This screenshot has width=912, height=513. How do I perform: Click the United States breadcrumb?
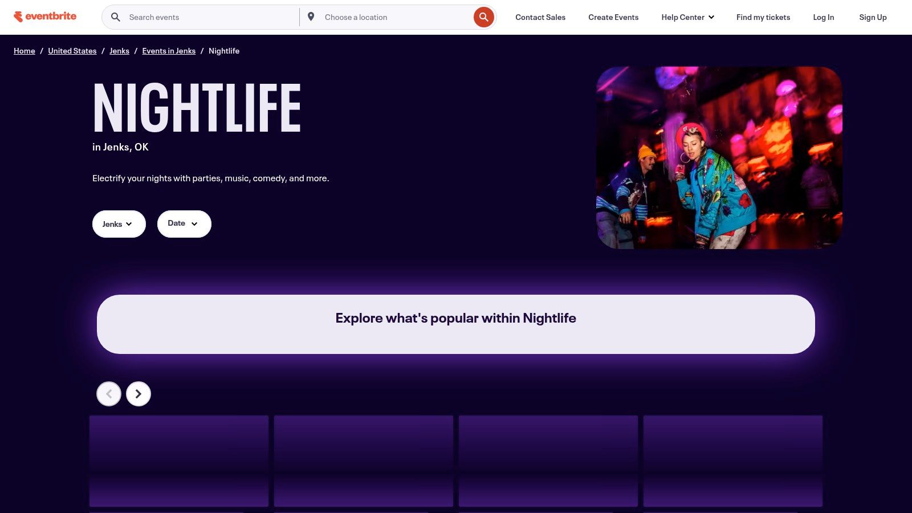coord(72,51)
